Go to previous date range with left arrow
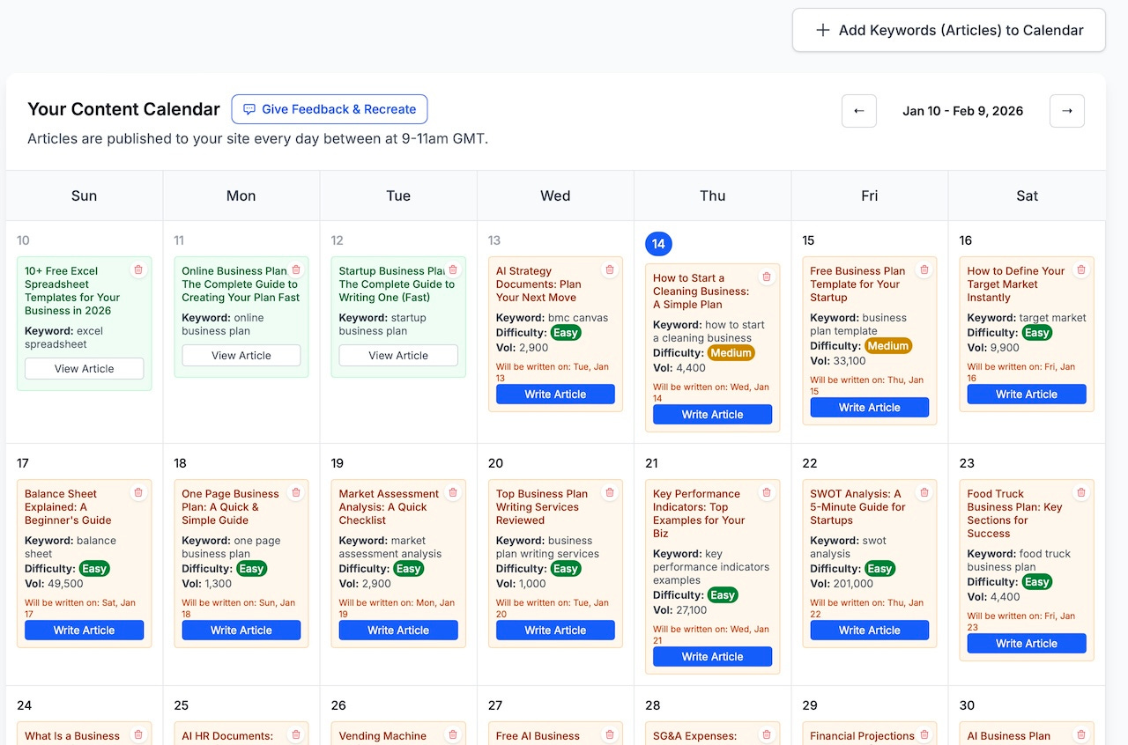 859,111
